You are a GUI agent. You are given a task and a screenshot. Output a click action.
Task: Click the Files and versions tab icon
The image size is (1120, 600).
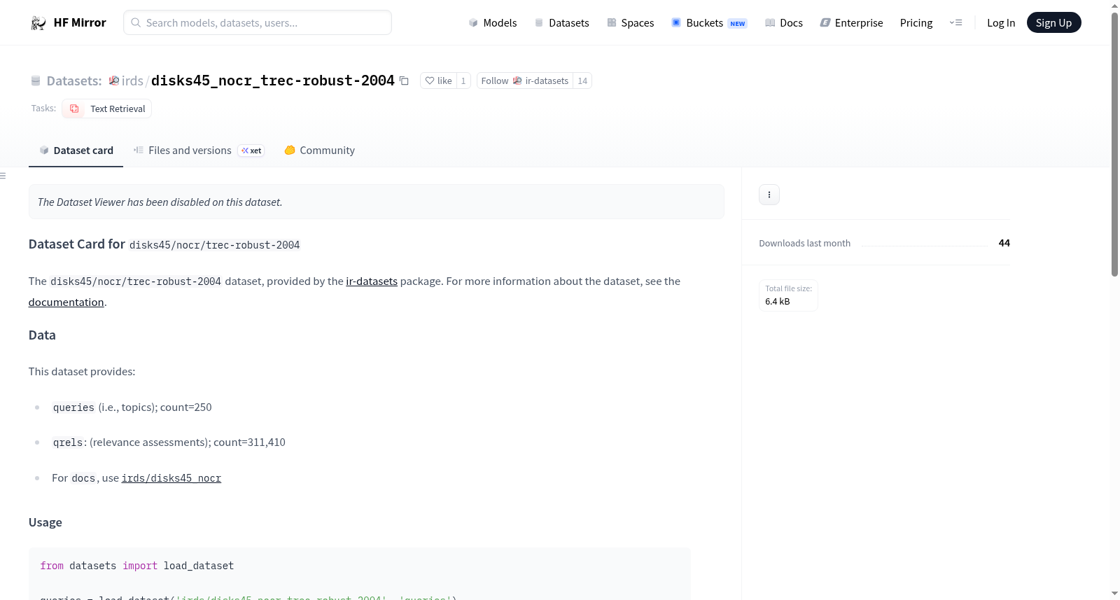pos(139,150)
